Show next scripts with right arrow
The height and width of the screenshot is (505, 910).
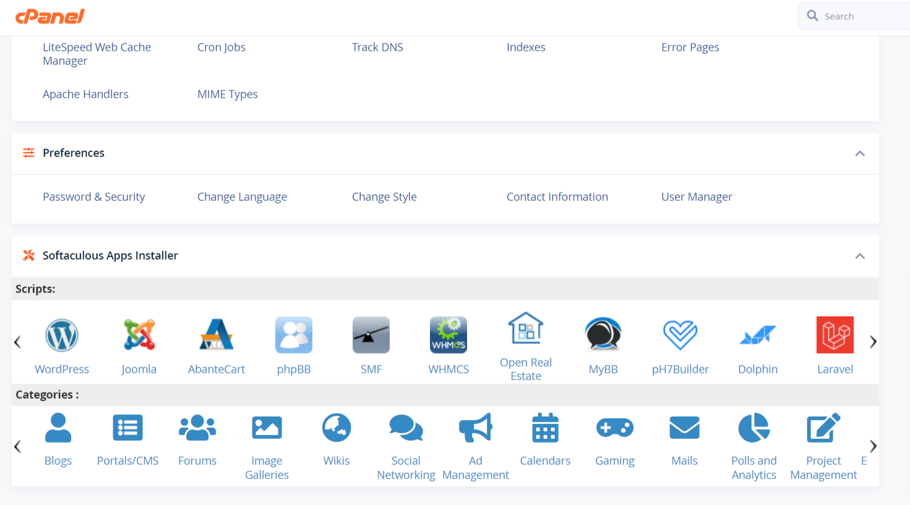(x=873, y=342)
